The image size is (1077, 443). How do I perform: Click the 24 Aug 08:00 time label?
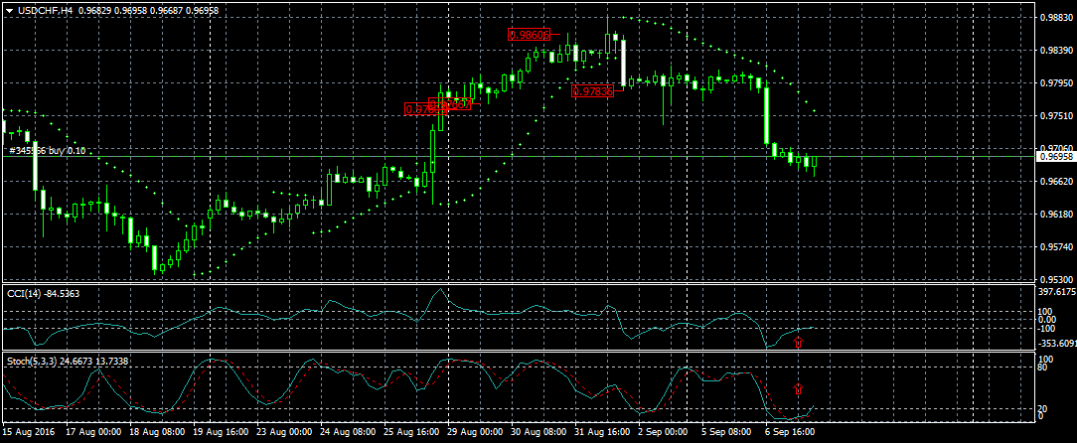click(x=348, y=433)
